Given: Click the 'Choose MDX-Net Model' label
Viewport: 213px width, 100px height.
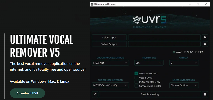Looking at the screenshot, I should pyautogui.click(x=110, y=80).
